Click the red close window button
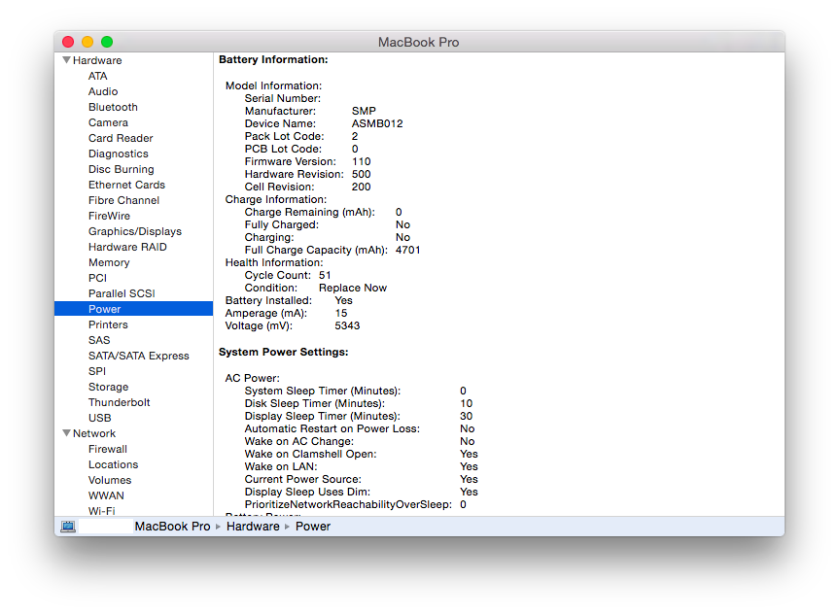Image resolution: width=839 pixels, height=614 pixels. [68, 42]
